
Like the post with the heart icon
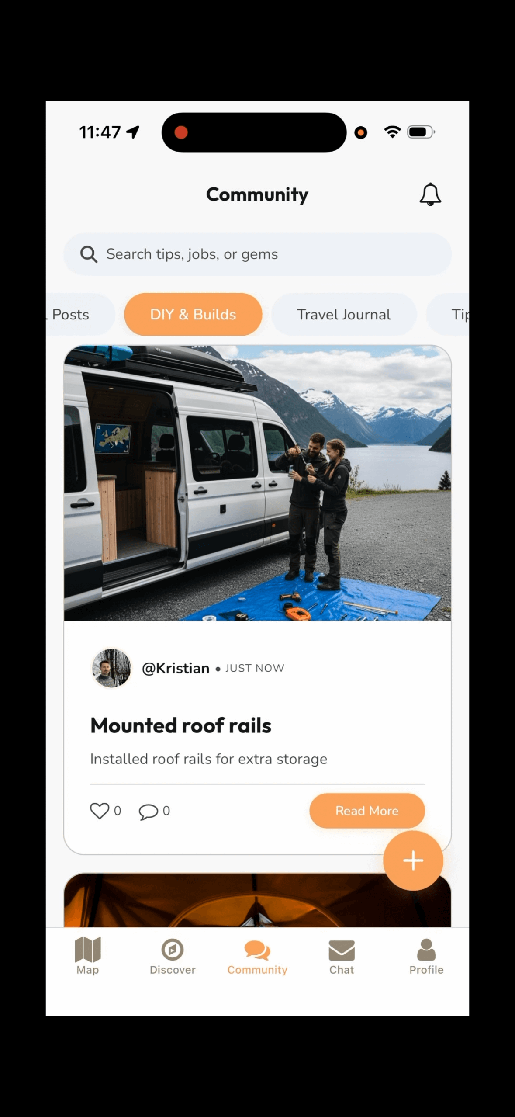click(100, 811)
